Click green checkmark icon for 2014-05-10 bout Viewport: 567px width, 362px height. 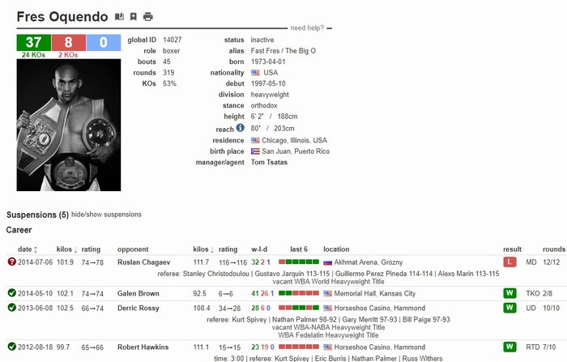tap(11, 293)
